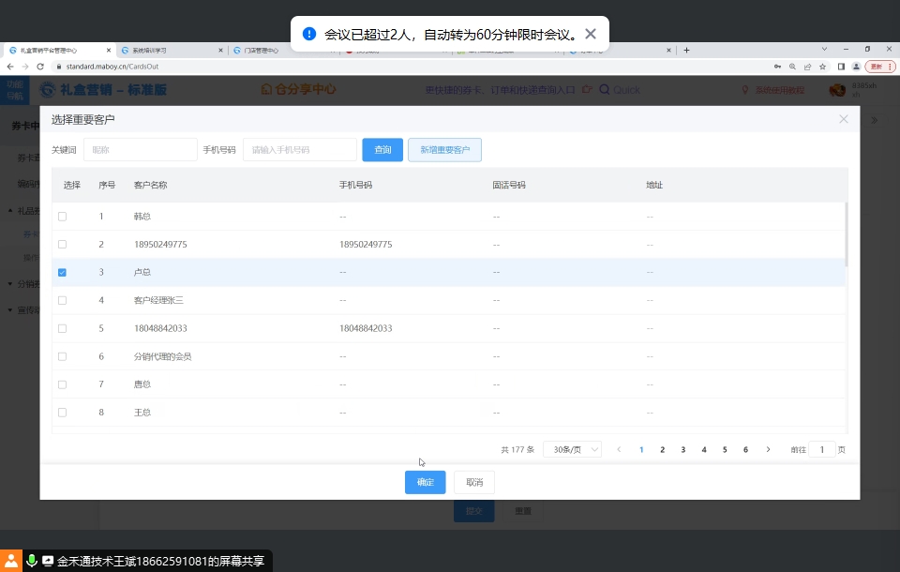This screenshot has height=572, width=900.
Task: Click the microphone icon in the sharing bar
Action: tap(32, 561)
